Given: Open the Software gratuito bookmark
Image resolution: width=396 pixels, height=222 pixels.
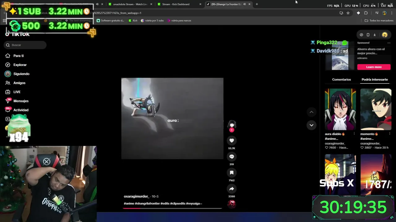Looking at the screenshot, I should click(110, 21).
